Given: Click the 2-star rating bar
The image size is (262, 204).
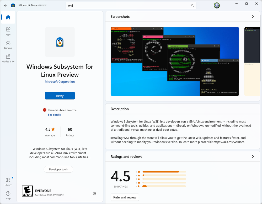Looking at the screenshot, I should point(164,182).
